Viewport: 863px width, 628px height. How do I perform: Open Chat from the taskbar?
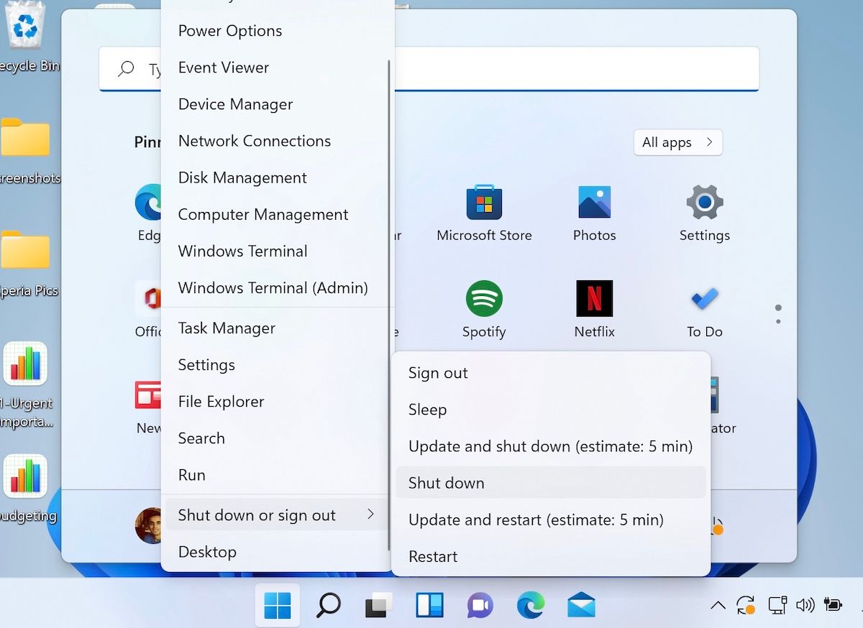pos(480,605)
